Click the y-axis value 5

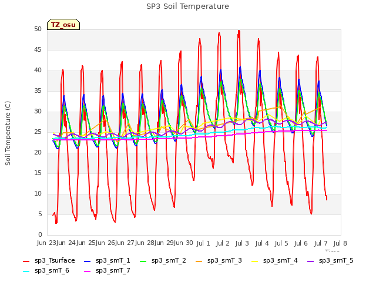click(x=40, y=214)
